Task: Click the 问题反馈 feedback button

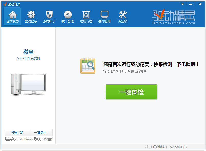Action: click(17, 132)
